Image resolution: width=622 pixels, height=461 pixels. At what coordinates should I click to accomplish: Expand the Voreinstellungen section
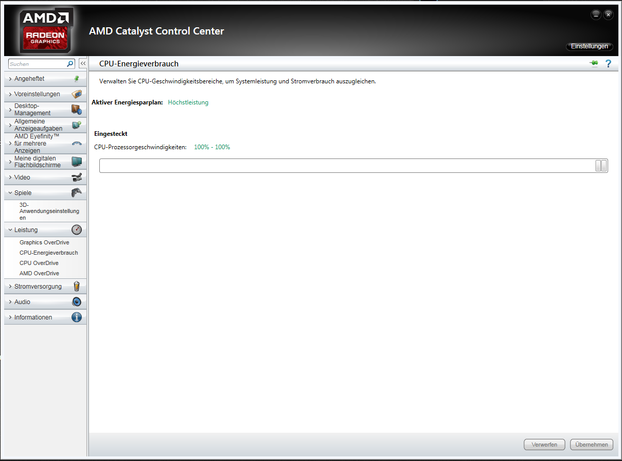(45, 94)
